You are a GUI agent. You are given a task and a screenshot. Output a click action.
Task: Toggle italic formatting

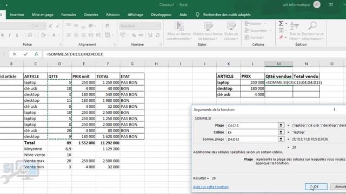click(10, 35)
